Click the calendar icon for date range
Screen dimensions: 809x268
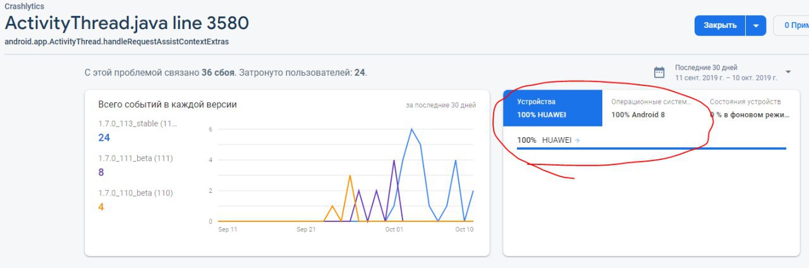tap(659, 72)
